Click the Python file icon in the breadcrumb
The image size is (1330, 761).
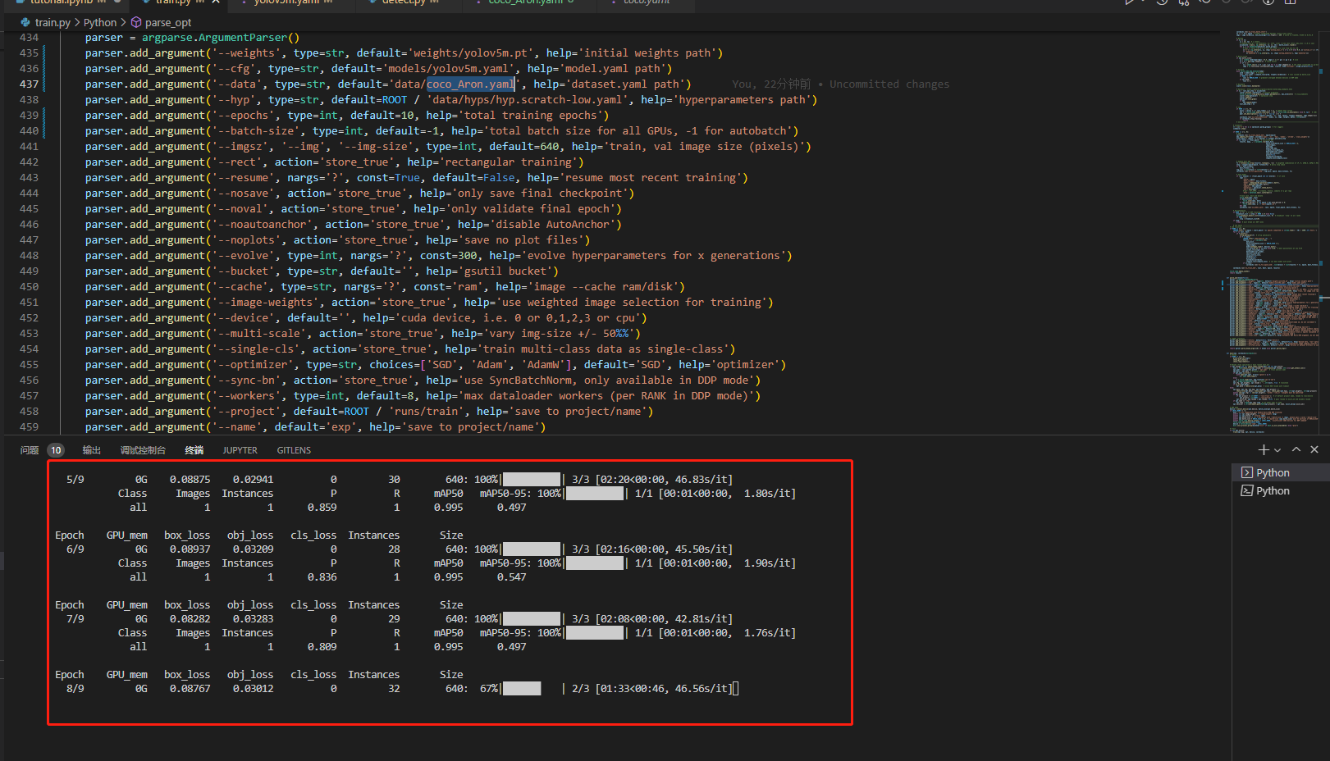[25, 22]
